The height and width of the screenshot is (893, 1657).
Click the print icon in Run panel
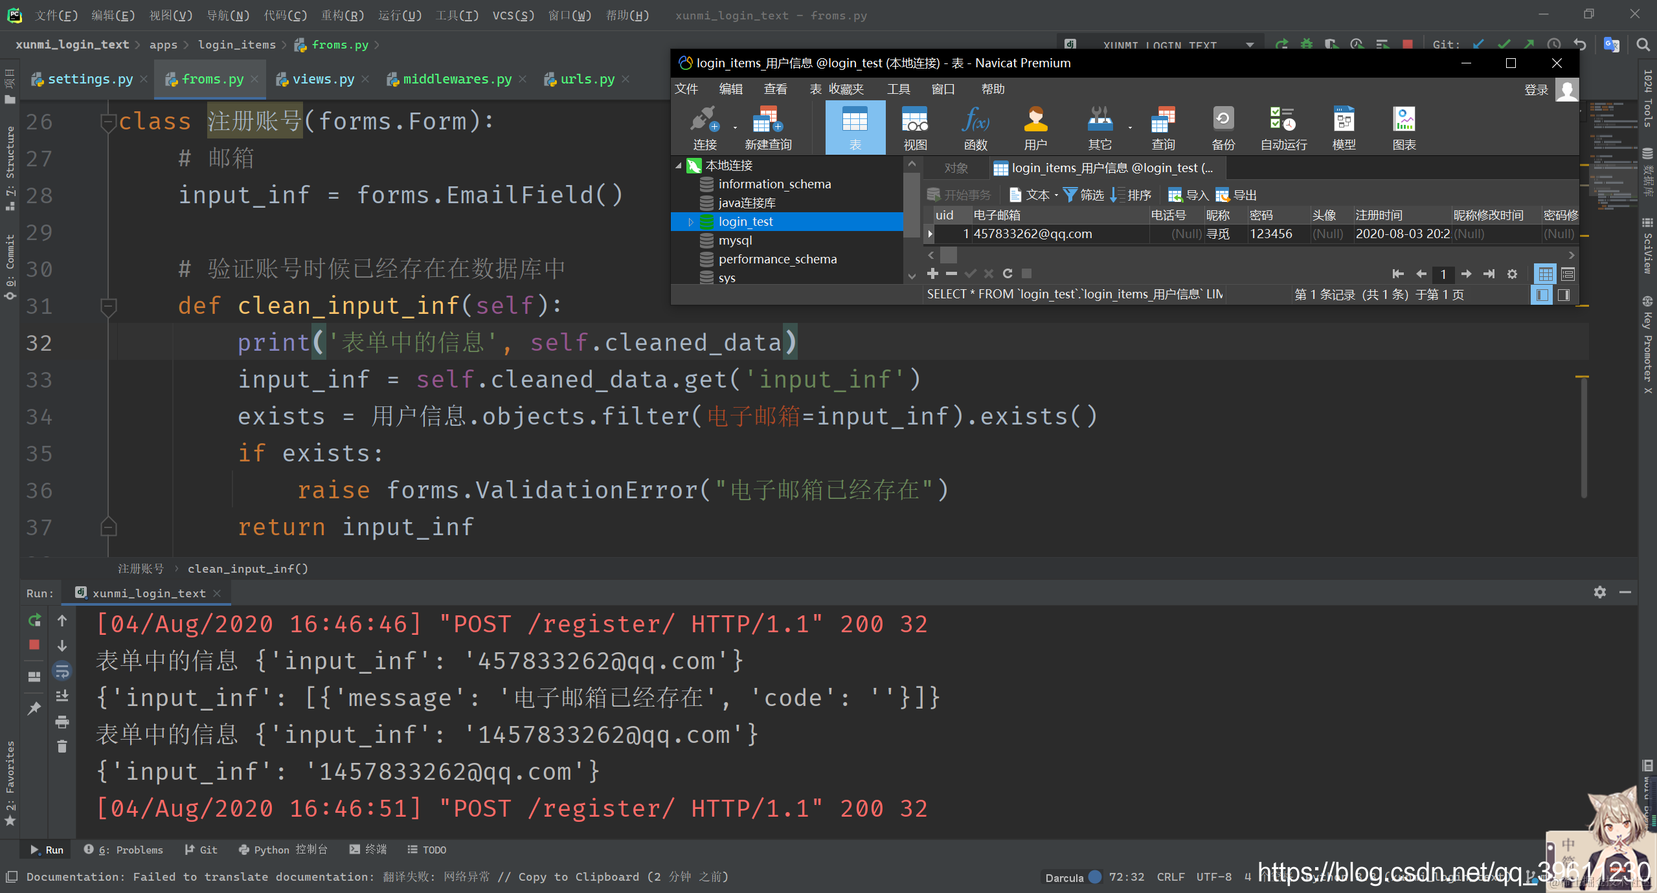(x=62, y=722)
